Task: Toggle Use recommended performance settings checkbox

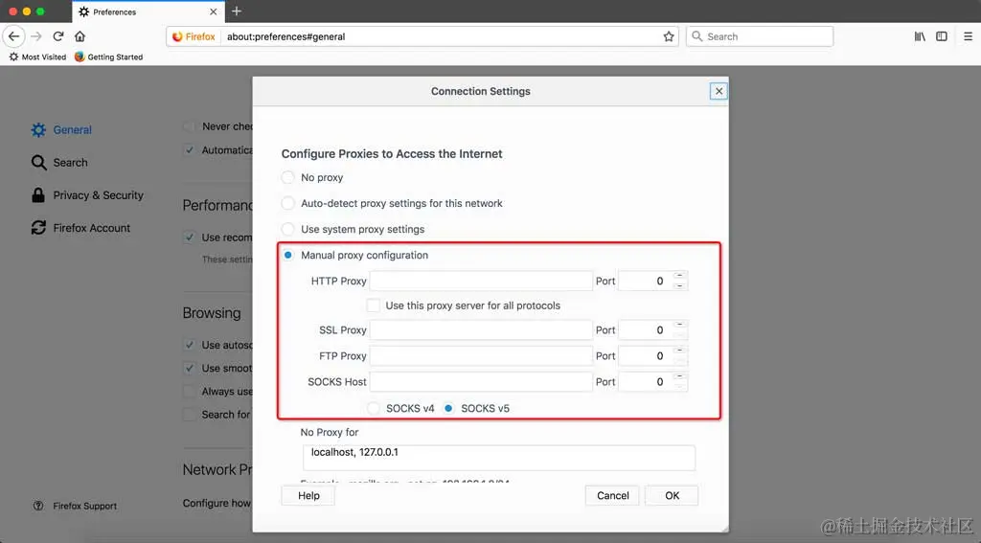Action: coord(189,238)
